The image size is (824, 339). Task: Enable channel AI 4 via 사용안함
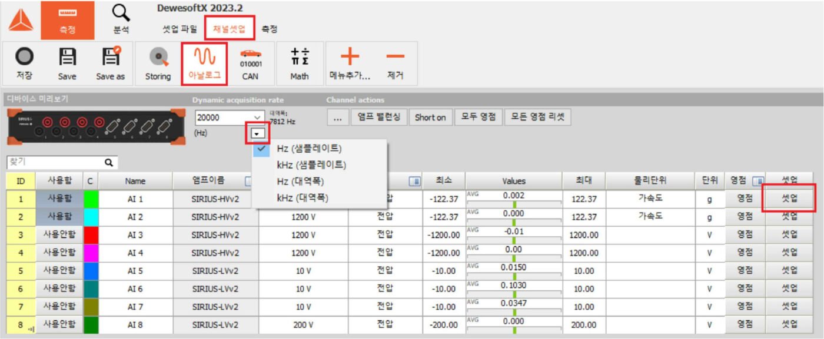(x=59, y=253)
